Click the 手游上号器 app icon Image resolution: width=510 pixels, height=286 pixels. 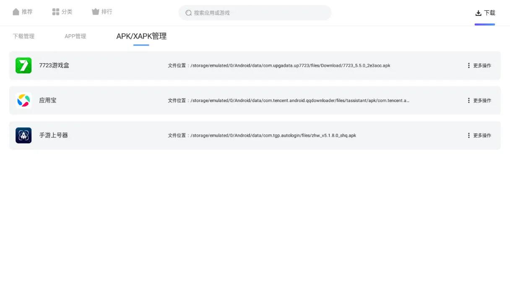click(23, 135)
